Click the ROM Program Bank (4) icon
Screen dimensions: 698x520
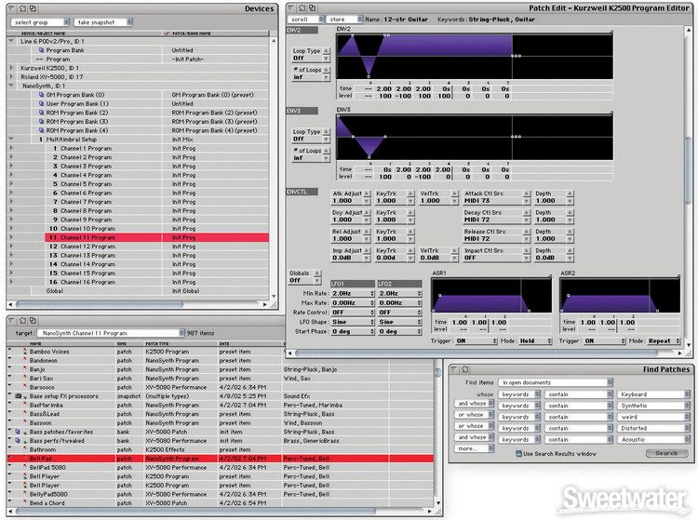[42, 130]
